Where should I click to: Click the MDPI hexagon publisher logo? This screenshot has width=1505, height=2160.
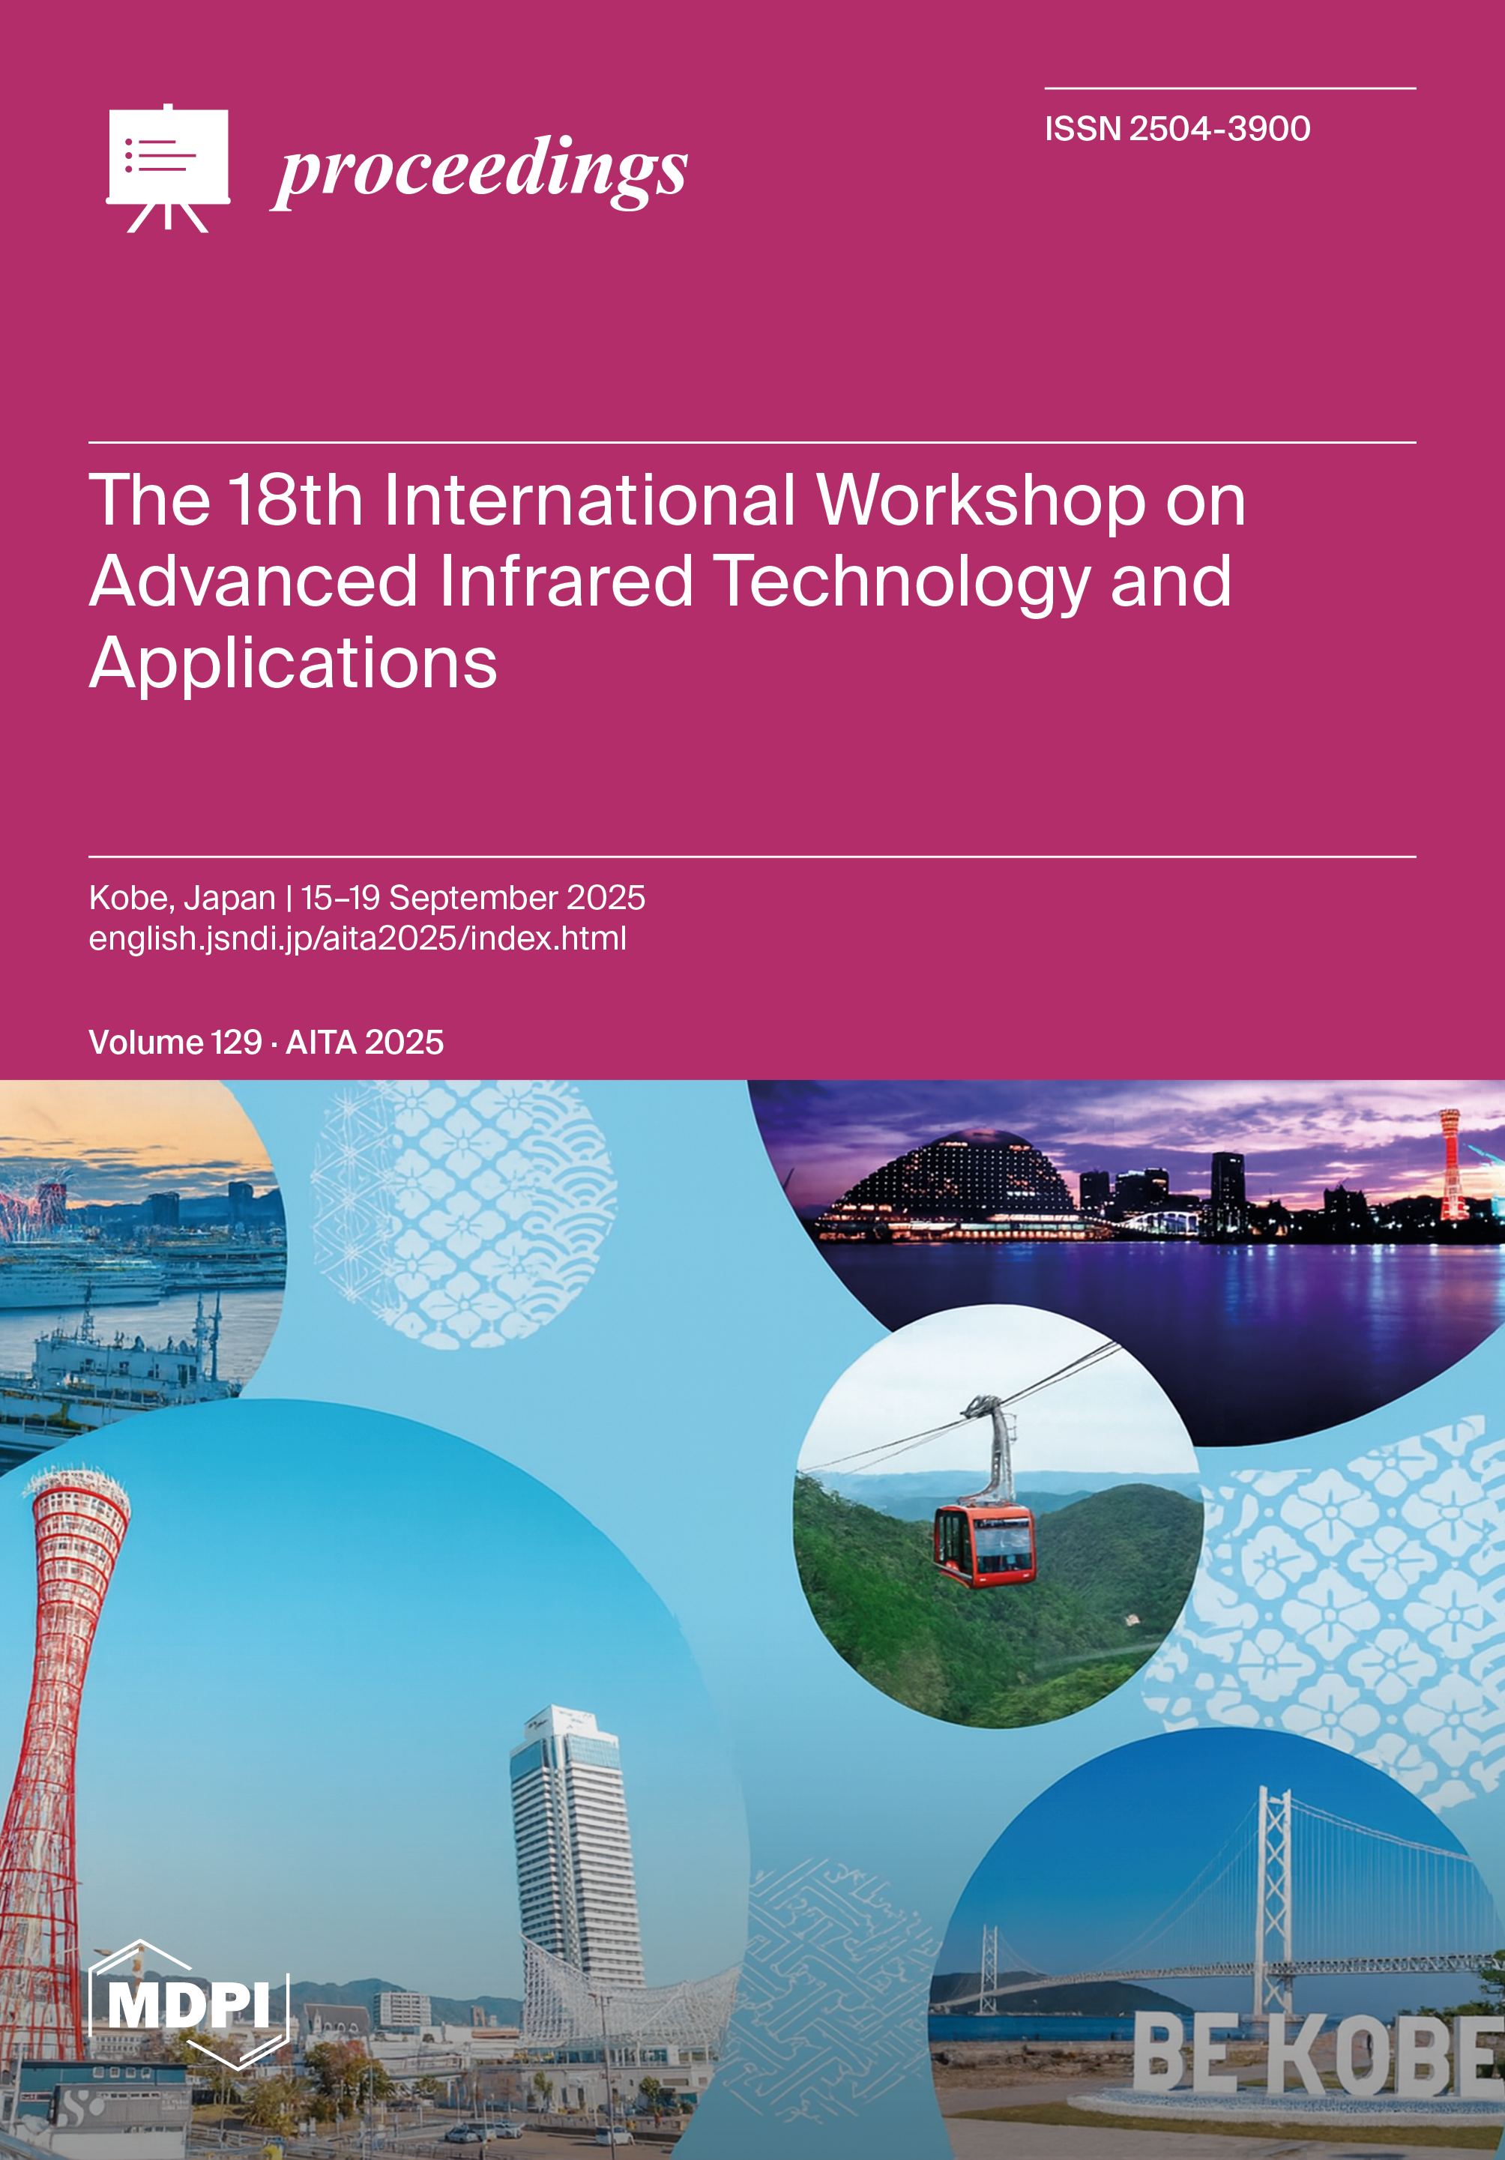[188, 2004]
